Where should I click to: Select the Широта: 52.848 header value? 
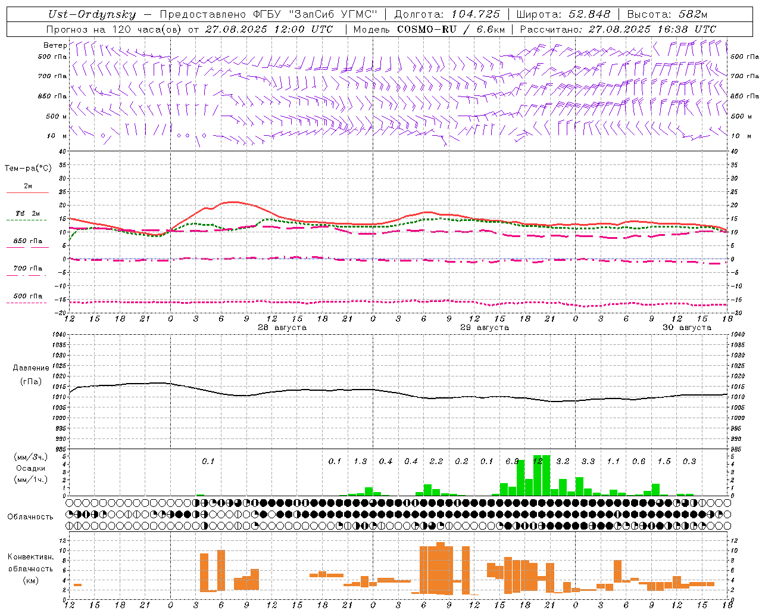(x=563, y=15)
